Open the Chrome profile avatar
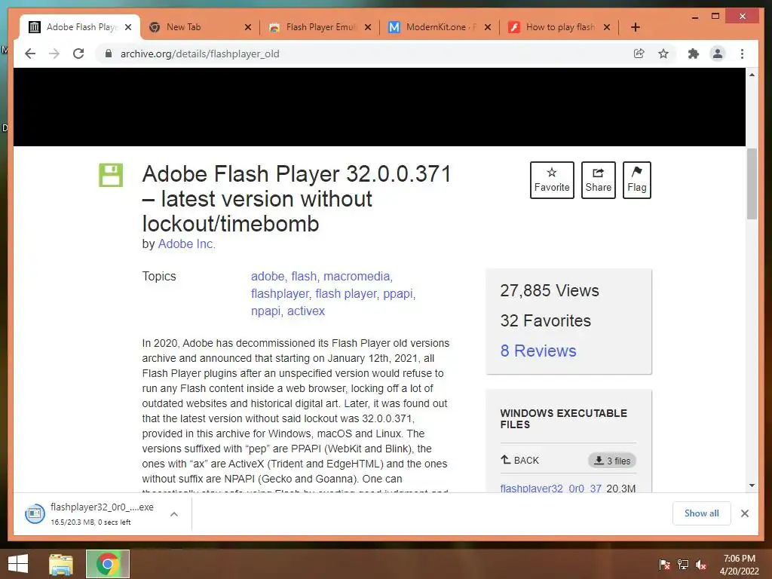The image size is (772, 579). [x=718, y=54]
